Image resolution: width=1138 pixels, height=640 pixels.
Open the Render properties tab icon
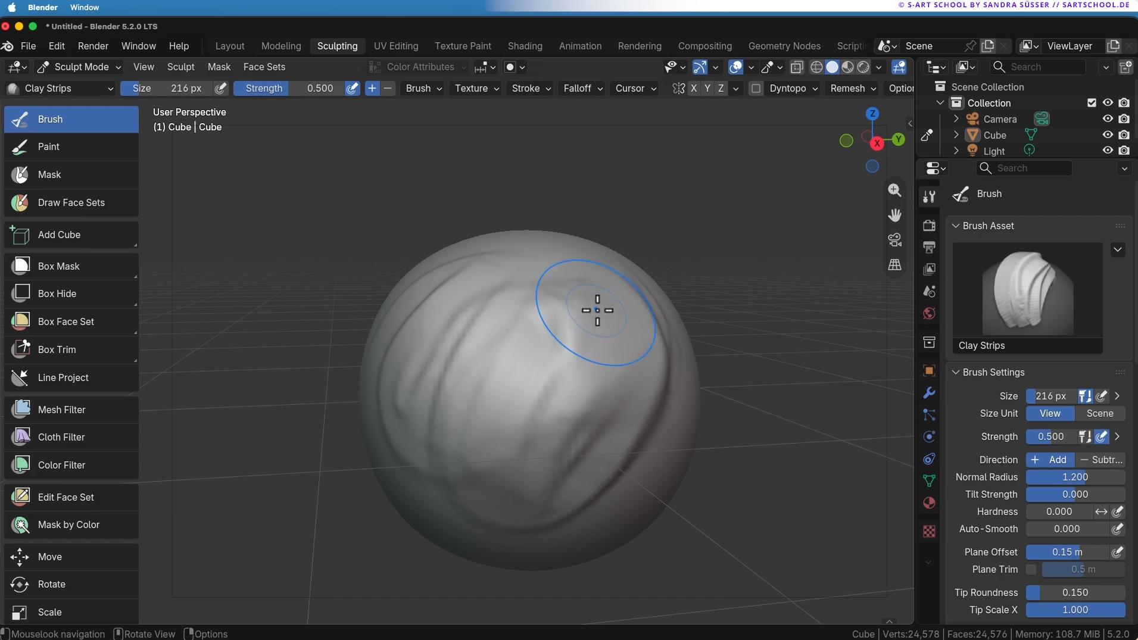pyautogui.click(x=929, y=225)
